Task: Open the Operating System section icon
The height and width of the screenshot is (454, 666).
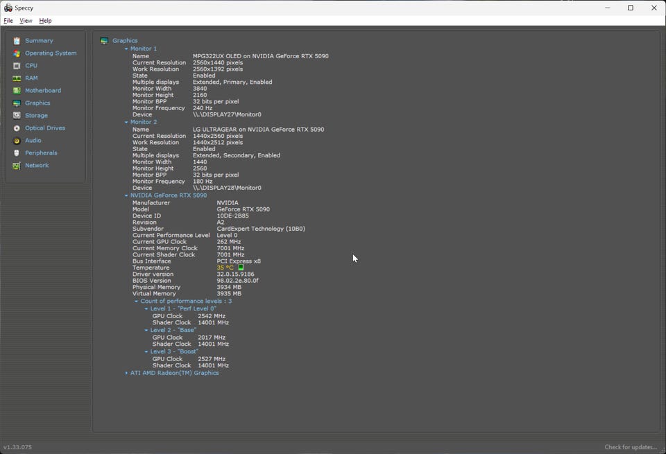Action: click(17, 53)
